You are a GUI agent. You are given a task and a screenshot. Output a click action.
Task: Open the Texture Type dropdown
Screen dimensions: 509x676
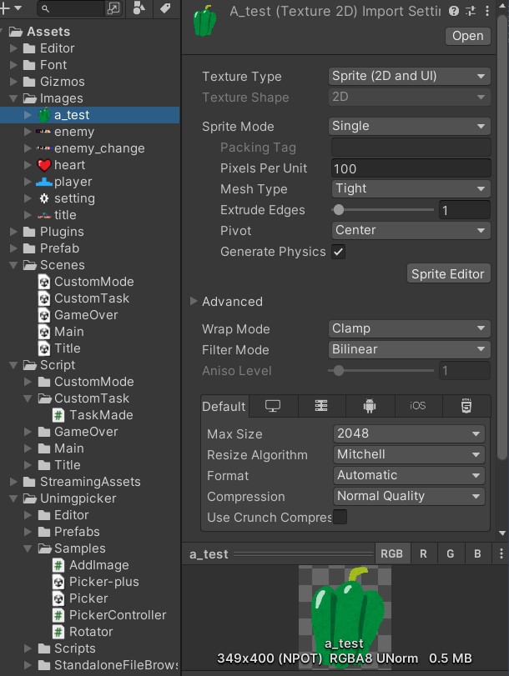(409, 77)
